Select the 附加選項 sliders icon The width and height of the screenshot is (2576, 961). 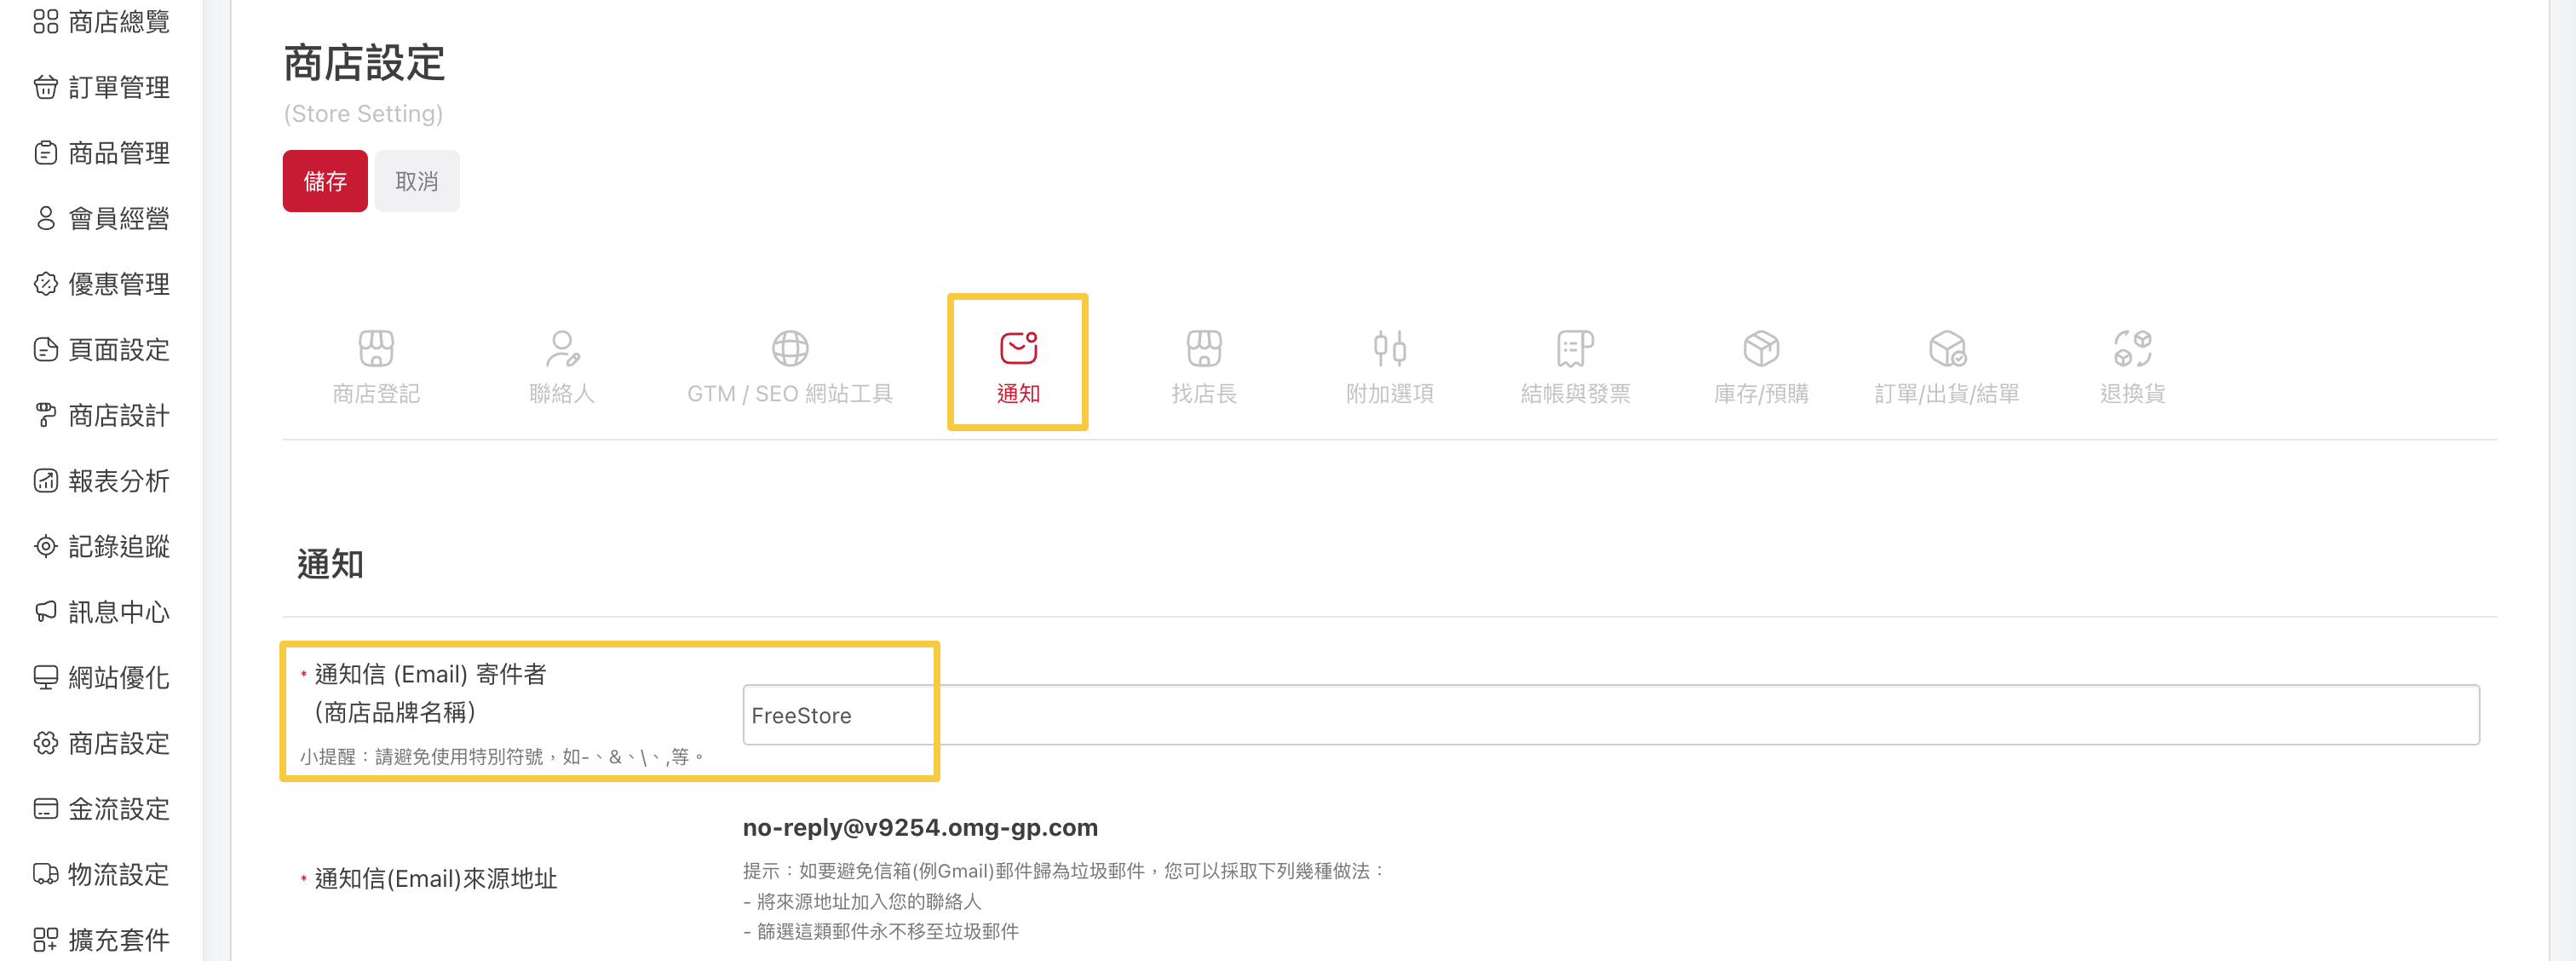[1389, 349]
